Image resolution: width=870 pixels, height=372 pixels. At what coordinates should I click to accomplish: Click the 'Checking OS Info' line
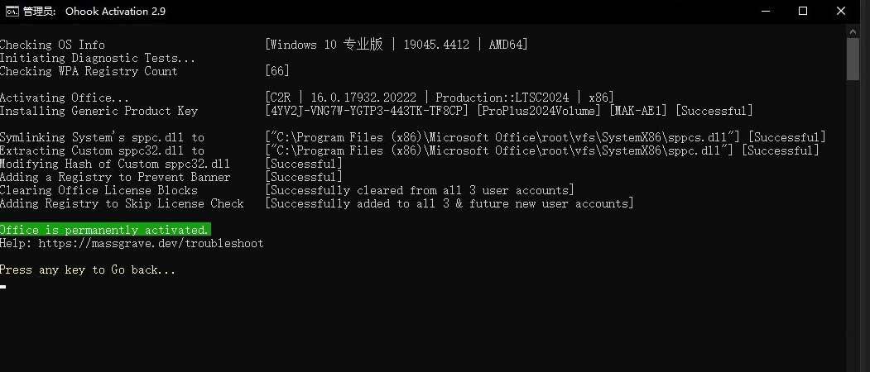pos(53,45)
